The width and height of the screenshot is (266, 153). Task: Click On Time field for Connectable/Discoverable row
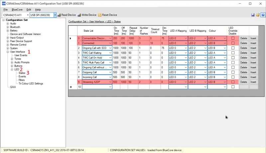pos(116,38)
